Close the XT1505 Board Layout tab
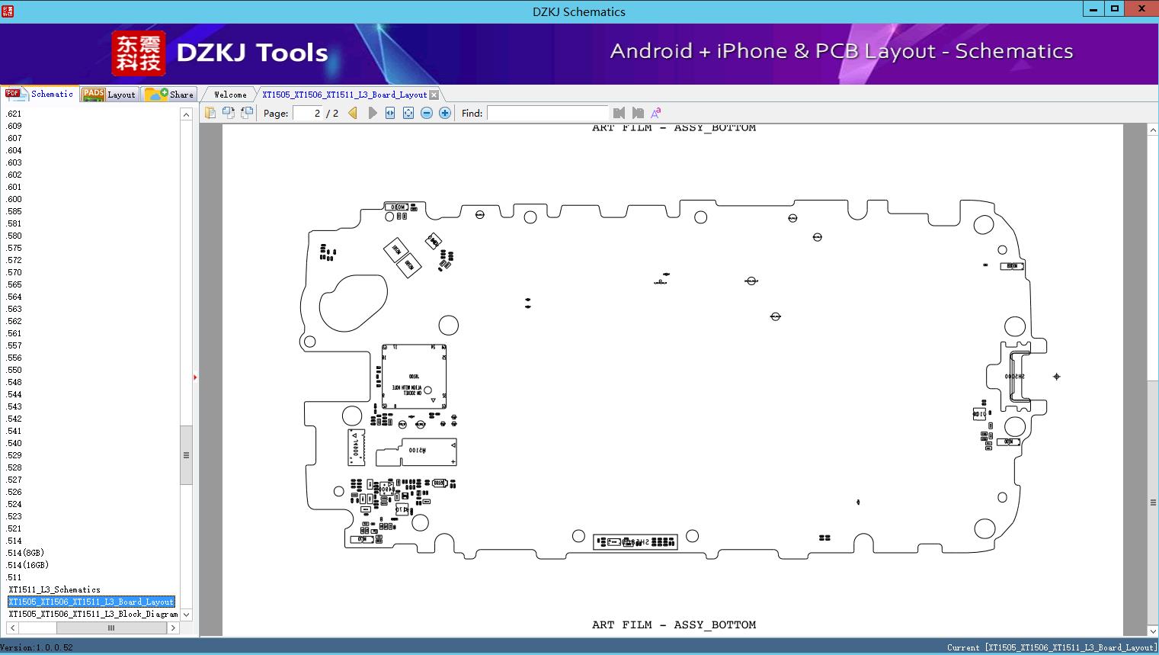The width and height of the screenshot is (1159, 655). pyautogui.click(x=434, y=95)
